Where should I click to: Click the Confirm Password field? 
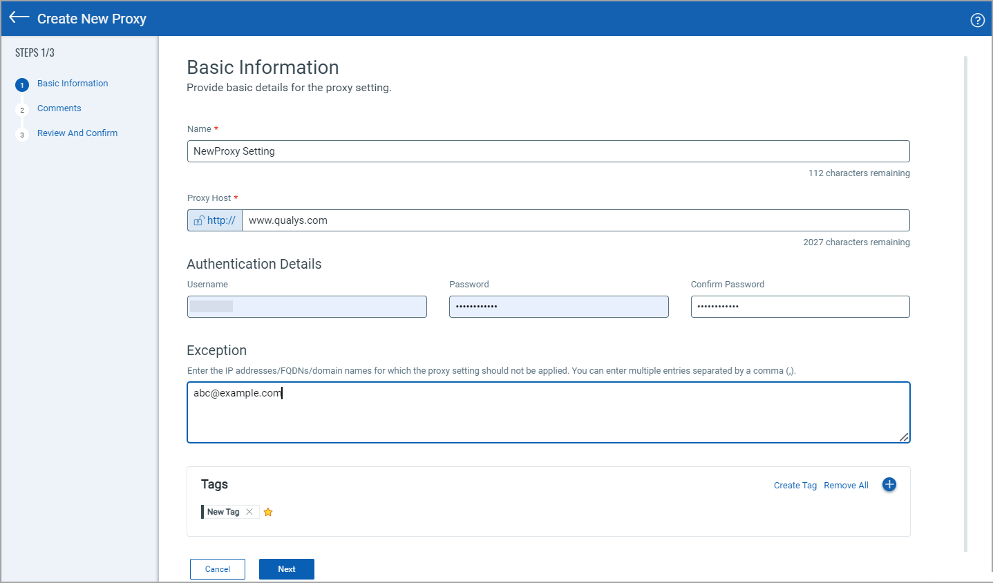pos(800,307)
